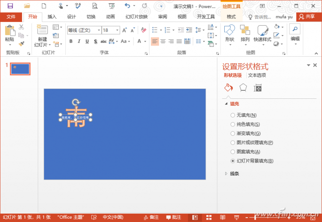This screenshot has width=322, height=222.
Task: Apply text shadow effect
Action: 95,41
